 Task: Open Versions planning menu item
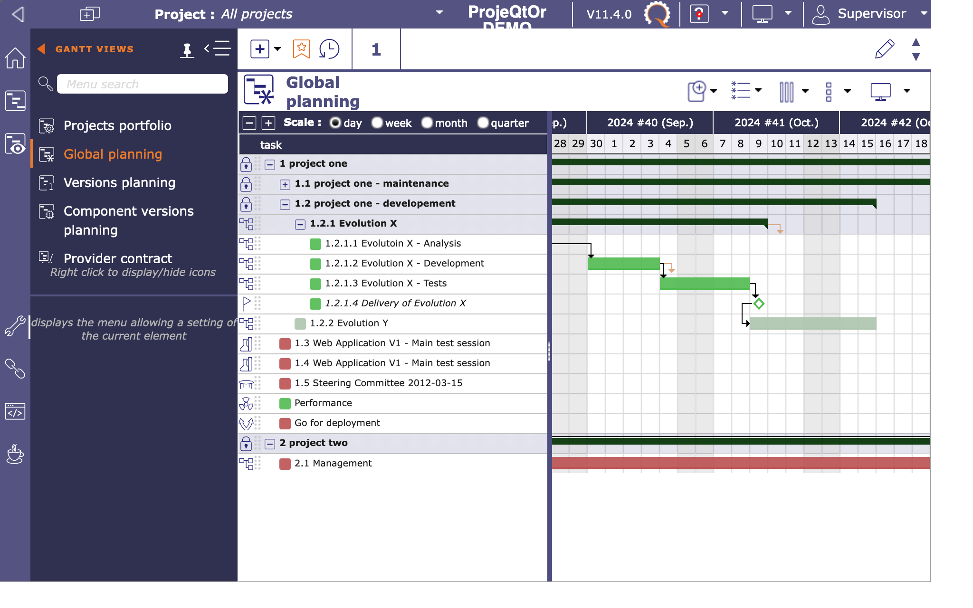tap(119, 183)
